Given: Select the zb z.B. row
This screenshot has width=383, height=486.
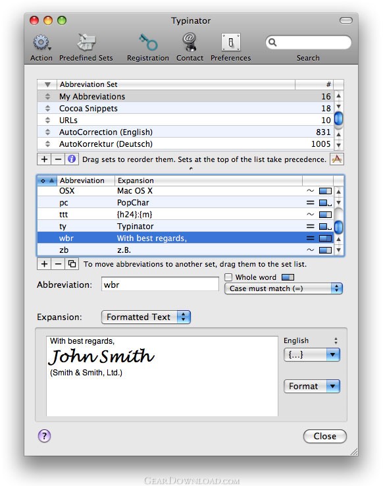Looking at the screenshot, I should (x=186, y=250).
